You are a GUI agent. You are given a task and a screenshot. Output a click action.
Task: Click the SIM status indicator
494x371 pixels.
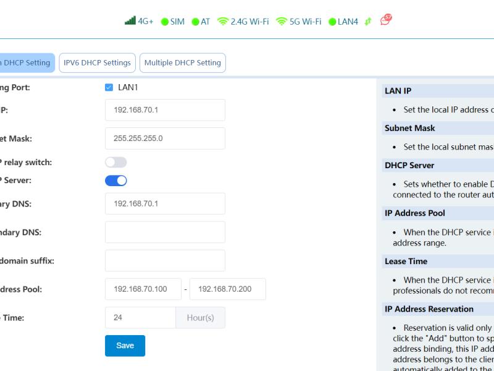click(165, 22)
